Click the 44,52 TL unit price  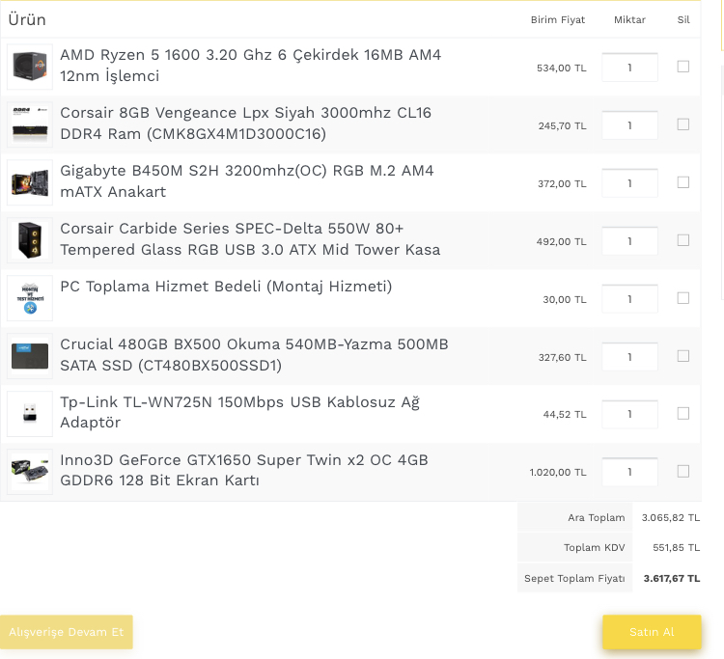point(565,415)
